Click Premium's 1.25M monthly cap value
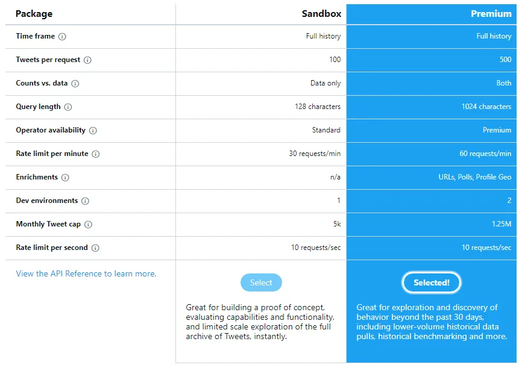Viewport: 522px width, 368px height. pos(502,224)
